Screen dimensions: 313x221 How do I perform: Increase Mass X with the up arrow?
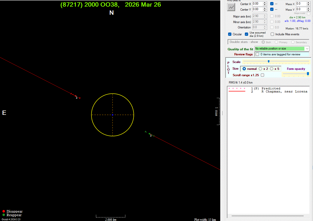[308, 3]
